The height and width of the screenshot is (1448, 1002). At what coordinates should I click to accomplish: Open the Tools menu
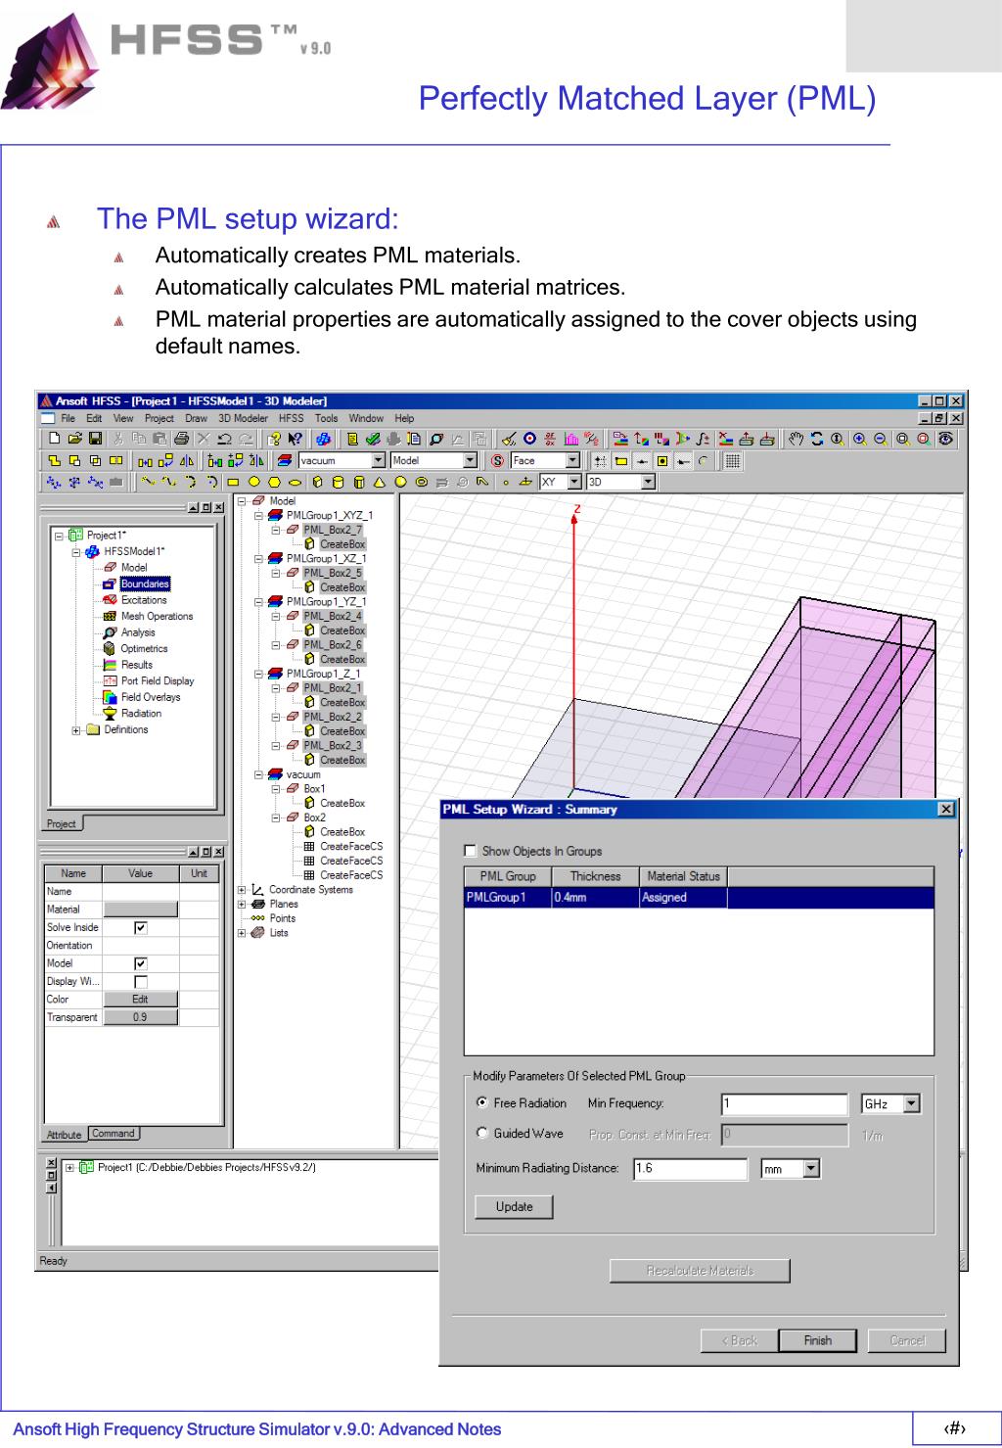point(326,418)
